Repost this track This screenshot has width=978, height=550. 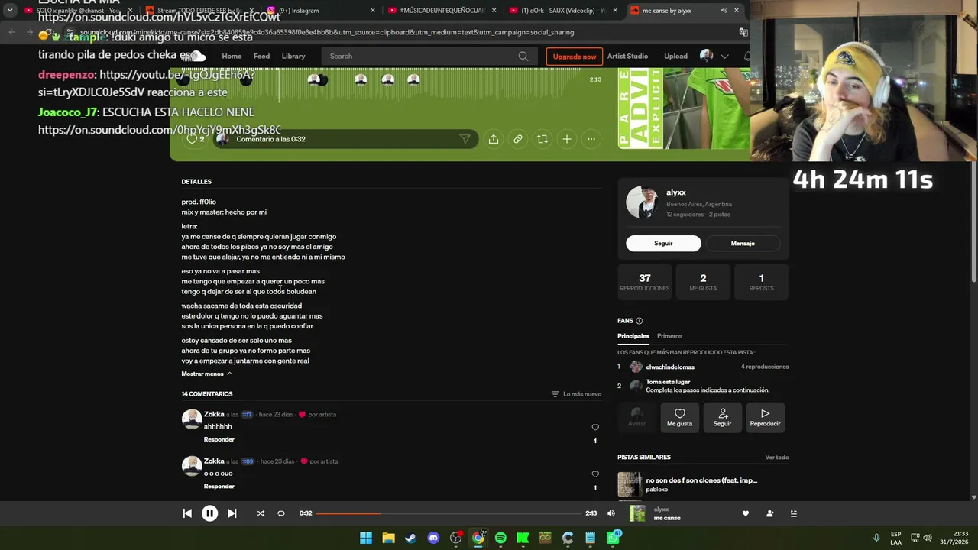click(542, 139)
